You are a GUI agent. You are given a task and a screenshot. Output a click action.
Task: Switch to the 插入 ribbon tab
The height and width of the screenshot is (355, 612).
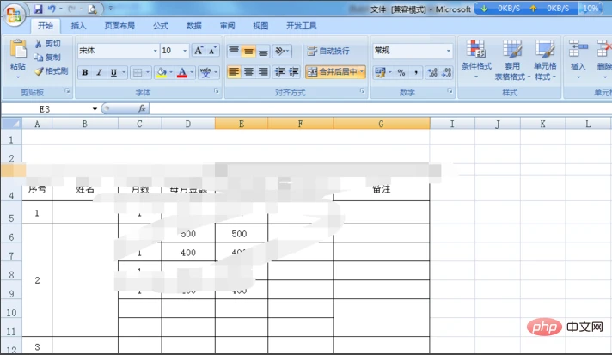[78, 26]
